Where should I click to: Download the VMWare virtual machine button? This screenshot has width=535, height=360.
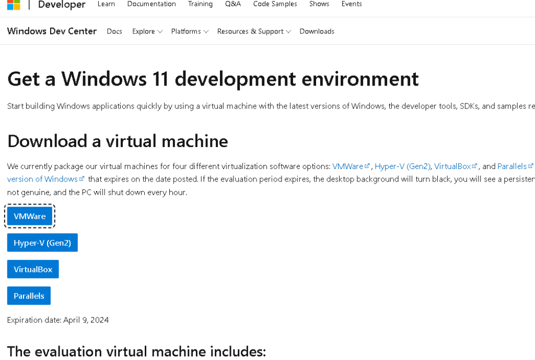(30, 216)
